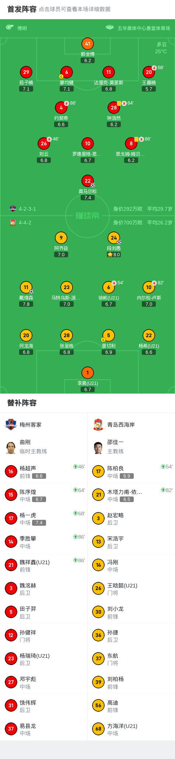Viewport: 175px width, 759px height.
Task: Click stadium 五华奥体中心惠堂体育场 label
Action: click(x=144, y=28)
